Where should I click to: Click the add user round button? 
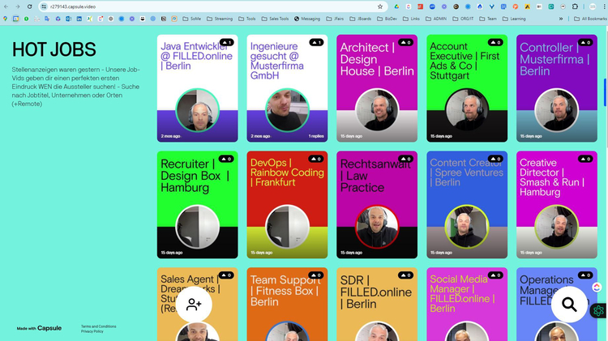(x=194, y=305)
